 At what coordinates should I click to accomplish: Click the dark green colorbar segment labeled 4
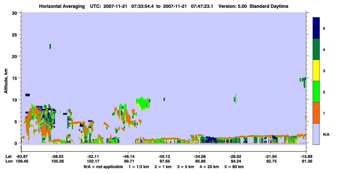click(316, 49)
